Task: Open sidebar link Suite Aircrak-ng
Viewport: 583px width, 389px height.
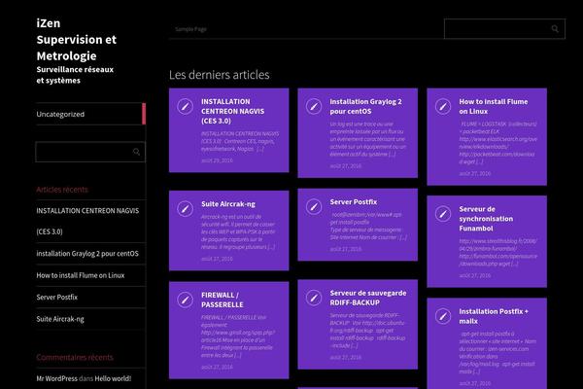Action: click(60, 319)
